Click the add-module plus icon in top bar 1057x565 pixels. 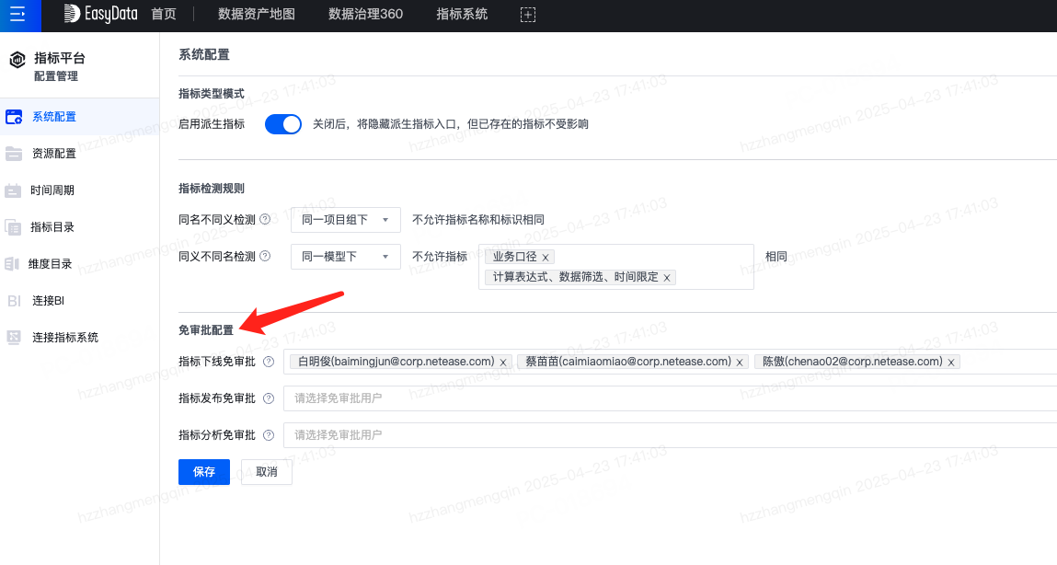[x=528, y=15]
